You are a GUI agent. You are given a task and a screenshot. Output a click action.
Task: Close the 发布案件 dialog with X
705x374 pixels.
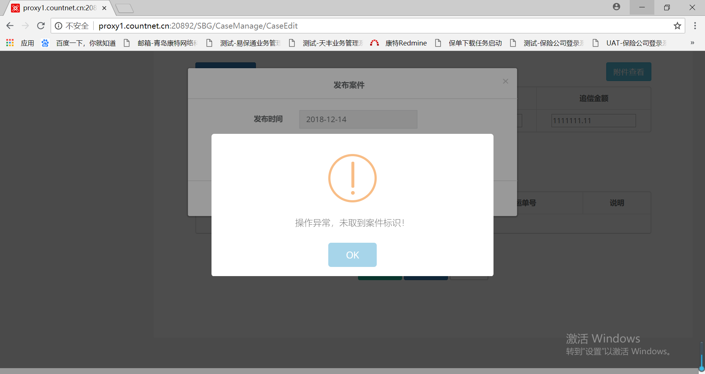(x=506, y=81)
